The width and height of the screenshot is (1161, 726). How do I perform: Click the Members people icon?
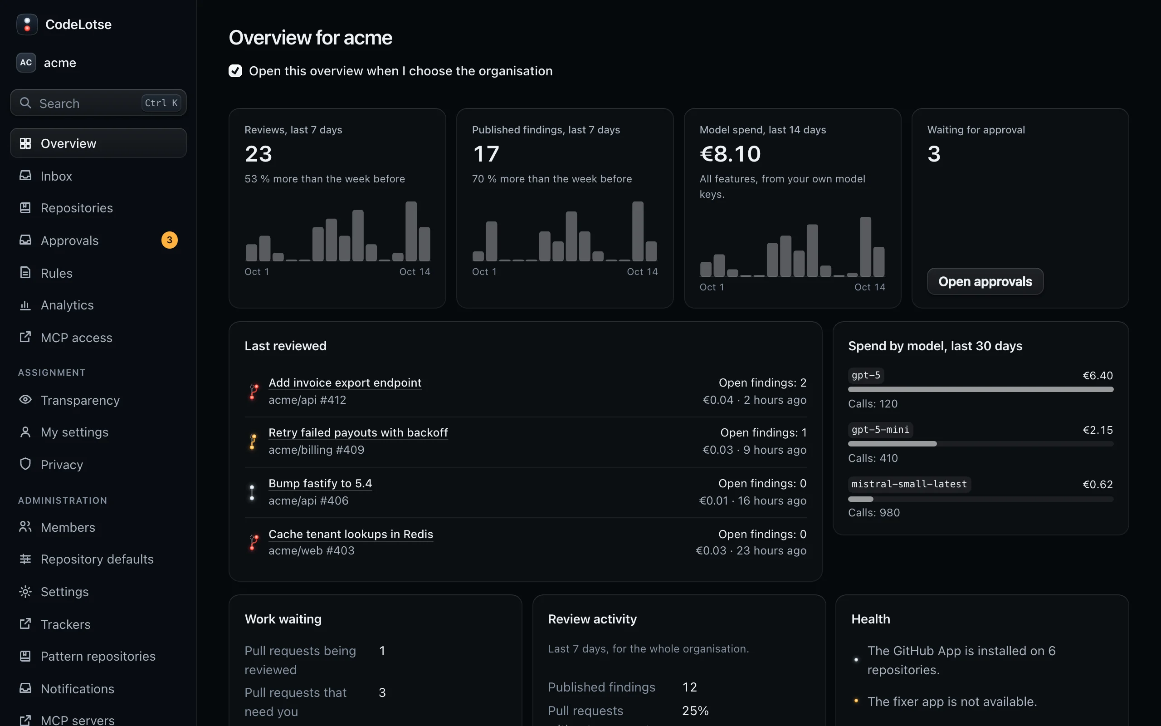point(25,527)
